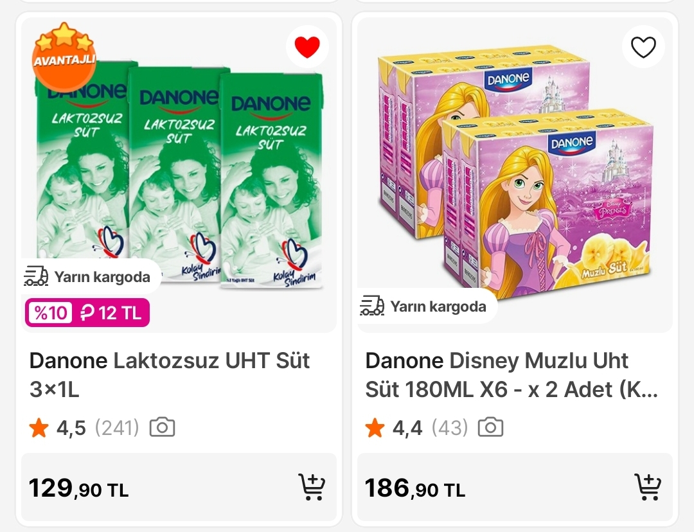Open the Danone Laktozsuz UHT Süt 3×1L title
This screenshot has width=694, height=532.
[x=170, y=375]
